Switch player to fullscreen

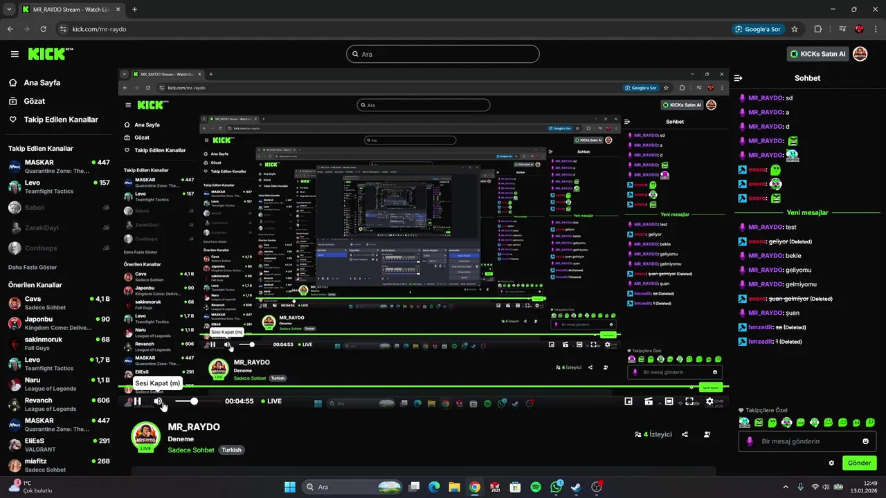[689, 401]
